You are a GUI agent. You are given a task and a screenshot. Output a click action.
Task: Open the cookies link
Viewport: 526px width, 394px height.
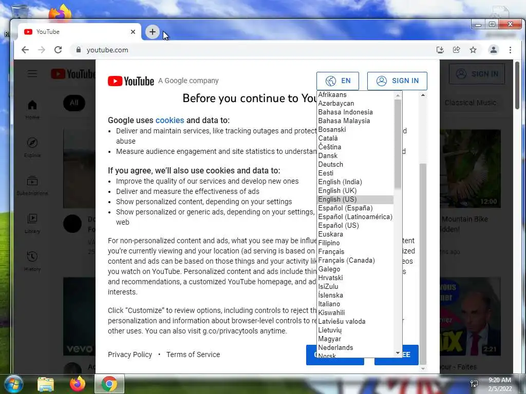coord(170,120)
